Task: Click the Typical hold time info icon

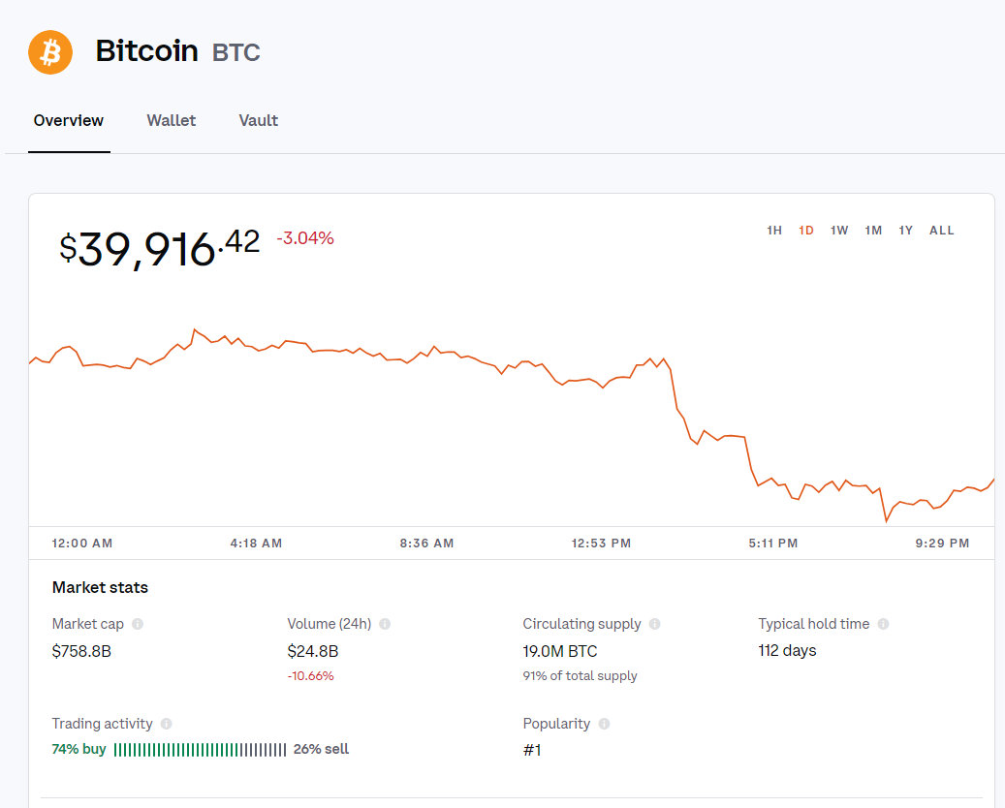Action: pyautogui.click(x=883, y=624)
